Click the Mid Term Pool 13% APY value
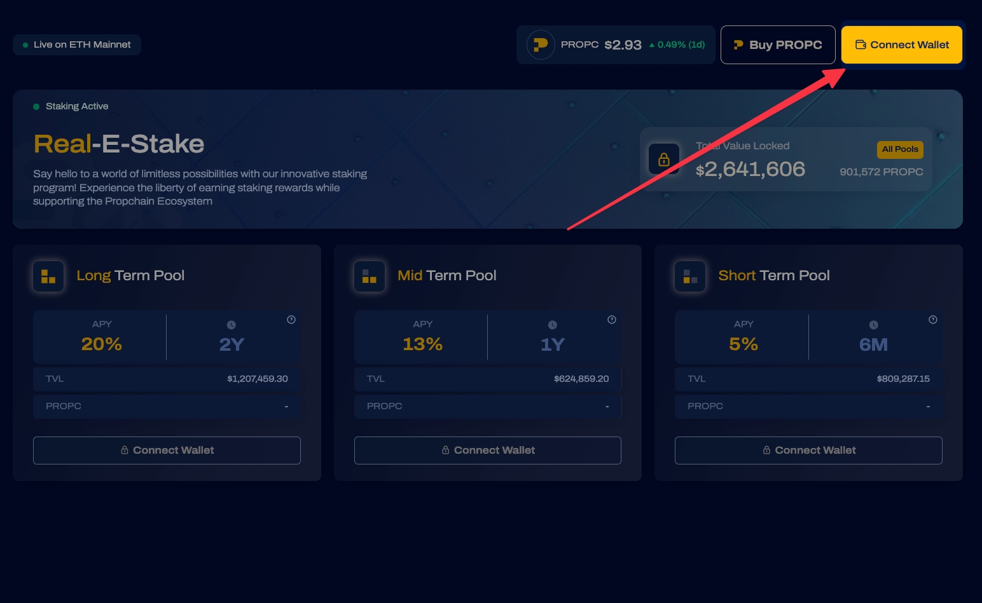The height and width of the screenshot is (603, 982). pos(422,344)
